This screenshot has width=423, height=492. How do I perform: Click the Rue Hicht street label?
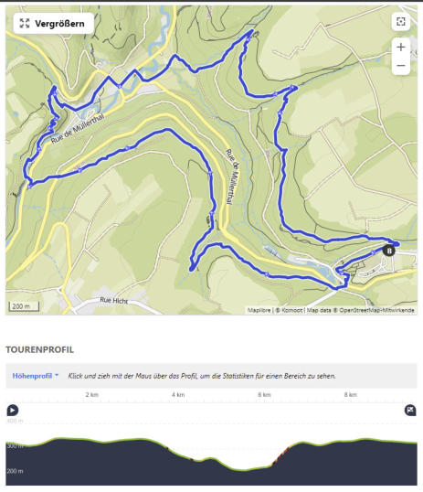(x=113, y=300)
